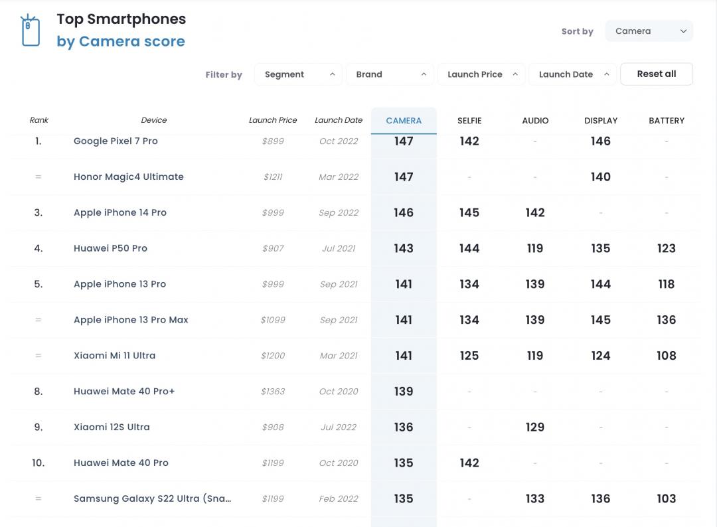Expand the Segment filter
Viewport: 717px width, 527px height.
[298, 74]
